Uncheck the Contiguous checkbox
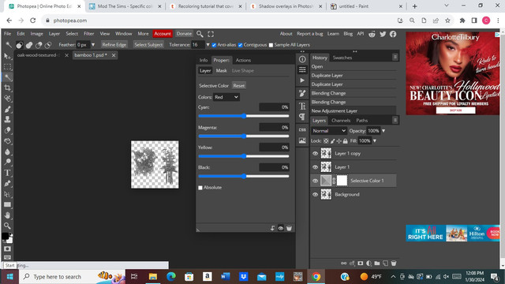The image size is (505, 284). pos(240,45)
